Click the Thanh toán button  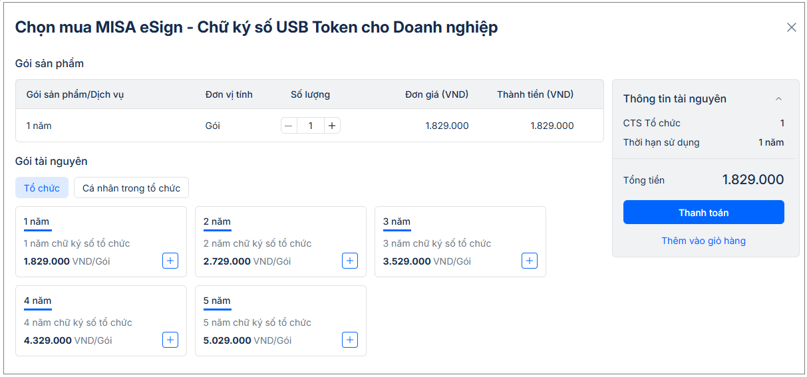(703, 213)
